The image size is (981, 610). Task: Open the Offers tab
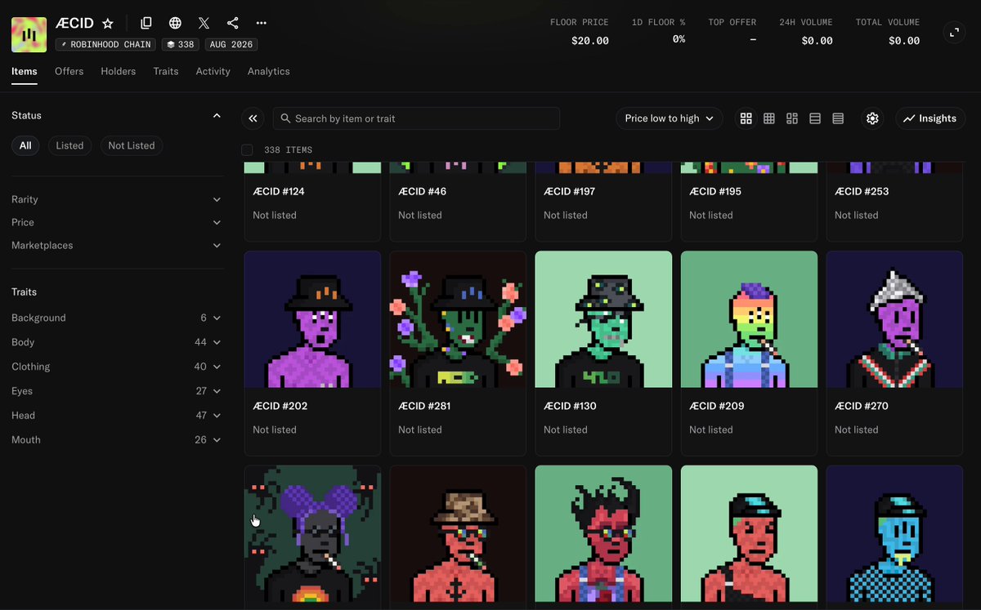[x=69, y=71]
